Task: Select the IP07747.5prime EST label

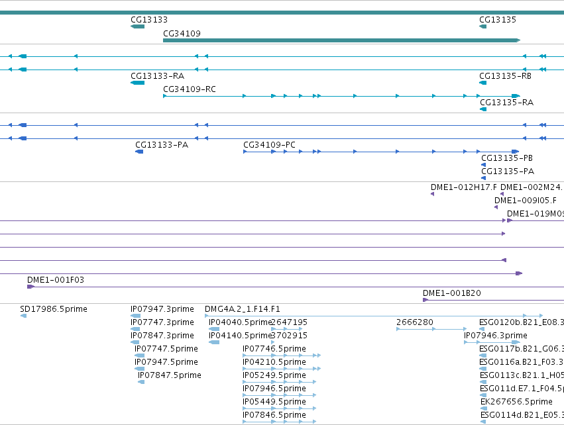Action: click(x=166, y=349)
